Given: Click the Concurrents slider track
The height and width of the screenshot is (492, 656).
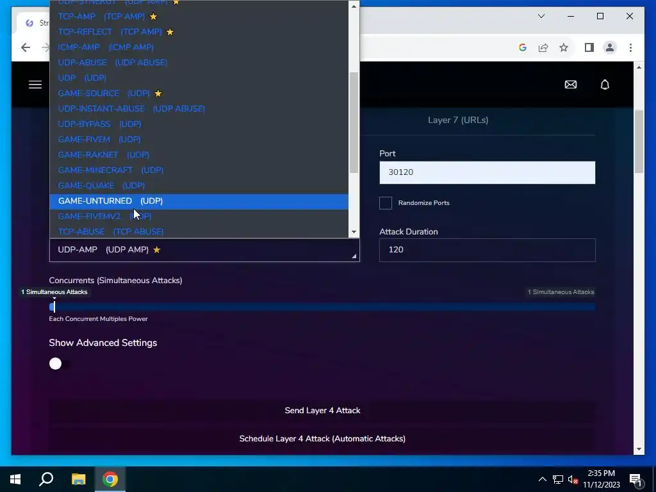Looking at the screenshot, I should tap(322, 307).
